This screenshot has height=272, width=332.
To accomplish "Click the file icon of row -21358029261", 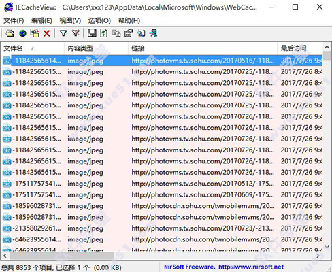I will 7,228.
